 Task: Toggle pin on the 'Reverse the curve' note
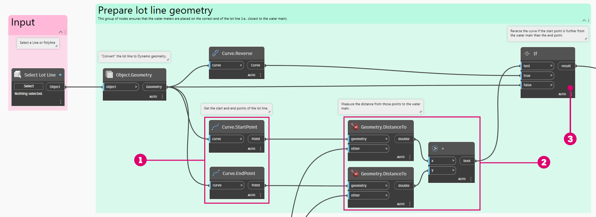pyautogui.click(x=586, y=39)
